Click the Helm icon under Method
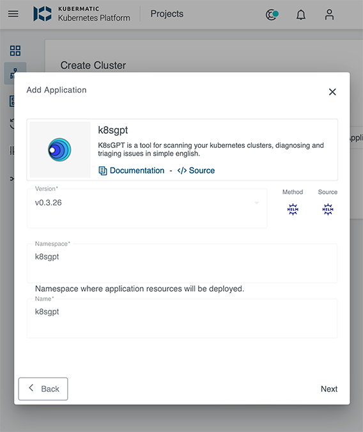 293,209
